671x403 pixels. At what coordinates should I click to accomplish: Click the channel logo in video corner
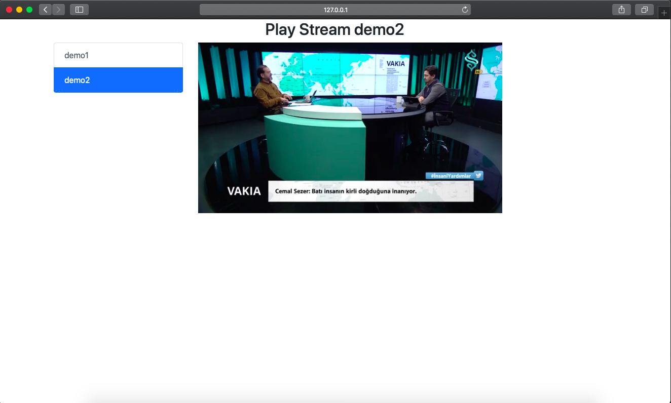[472, 61]
